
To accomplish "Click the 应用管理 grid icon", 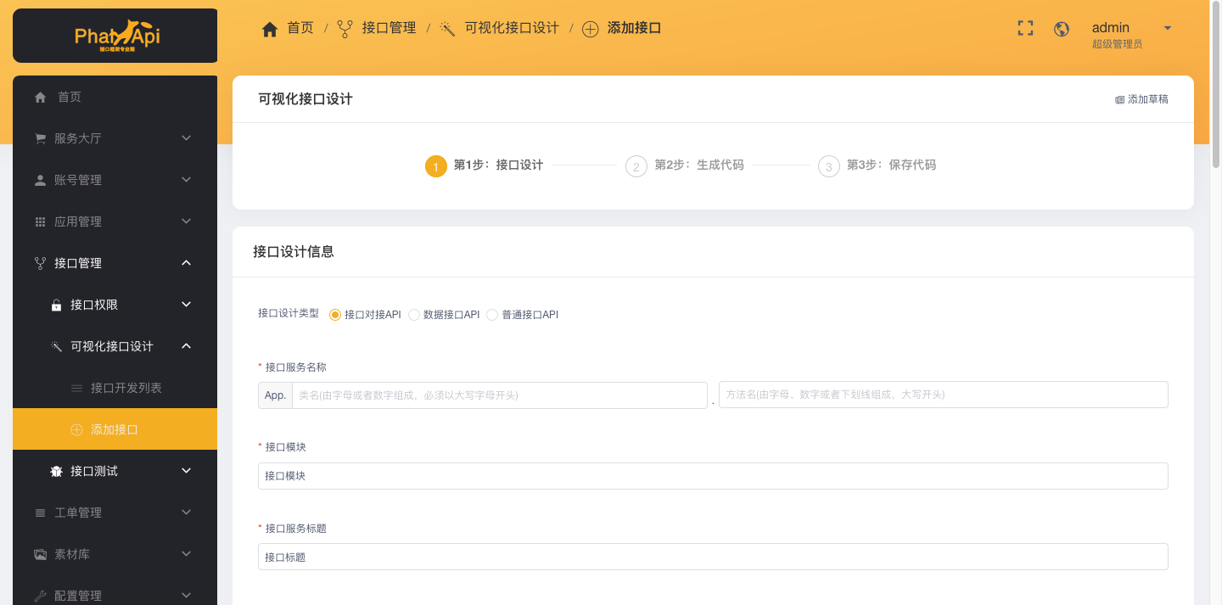I will click(x=40, y=221).
